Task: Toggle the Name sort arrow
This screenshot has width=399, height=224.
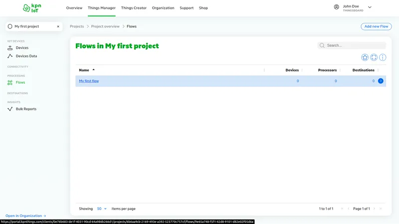Action: pyautogui.click(x=93, y=70)
